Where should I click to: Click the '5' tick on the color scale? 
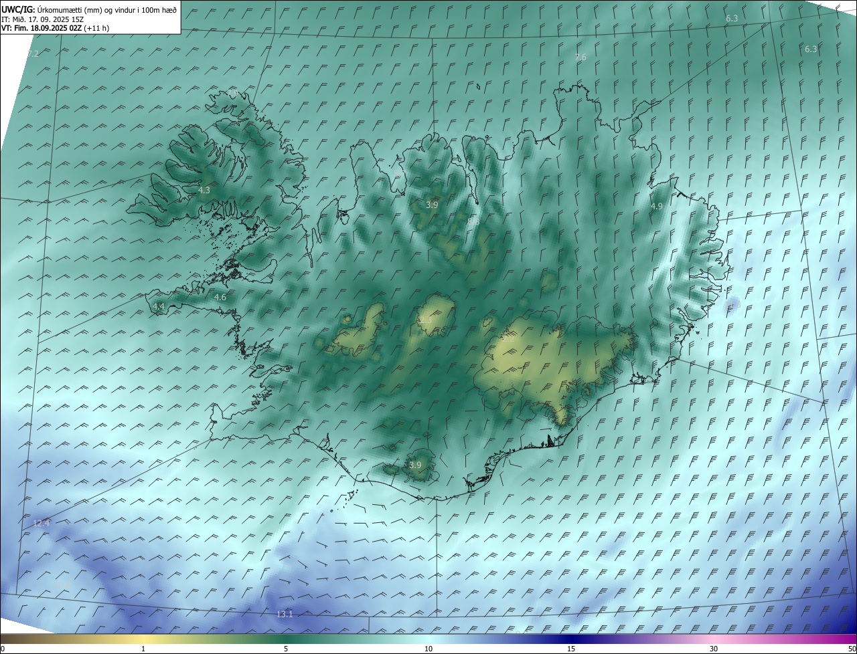(286, 649)
